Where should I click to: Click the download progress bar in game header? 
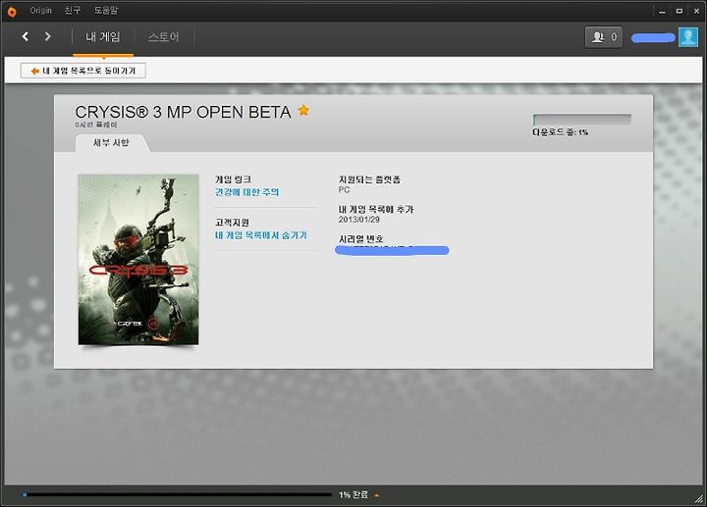coord(582,120)
